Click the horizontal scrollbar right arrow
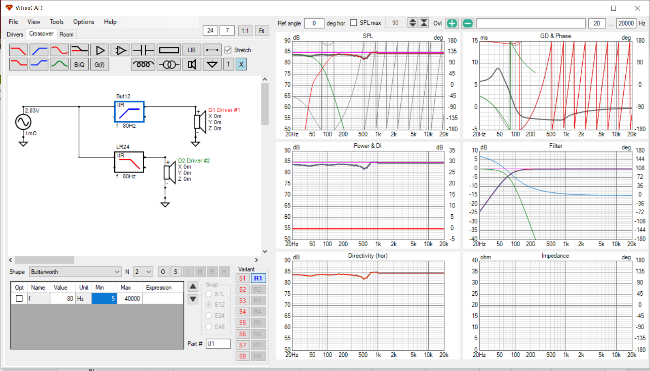This screenshot has height=371, width=650. tap(256, 260)
